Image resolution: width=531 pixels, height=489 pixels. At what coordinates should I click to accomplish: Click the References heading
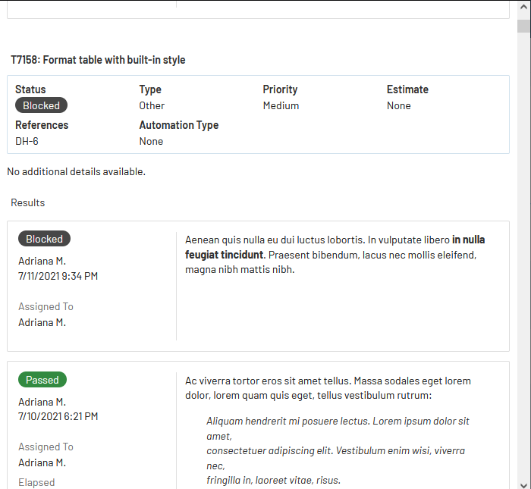click(x=42, y=125)
